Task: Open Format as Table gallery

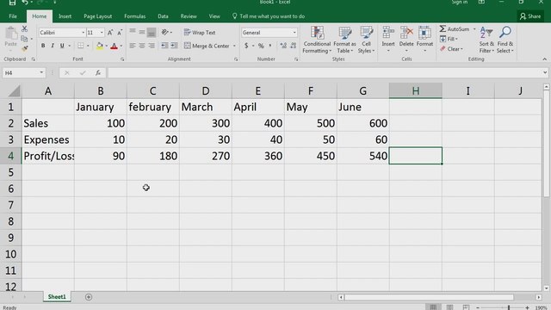Action: click(344, 40)
